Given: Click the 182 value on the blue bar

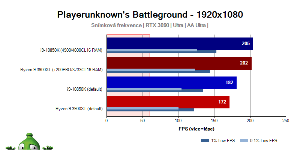Looking at the screenshot, I should tap(229, 82).
